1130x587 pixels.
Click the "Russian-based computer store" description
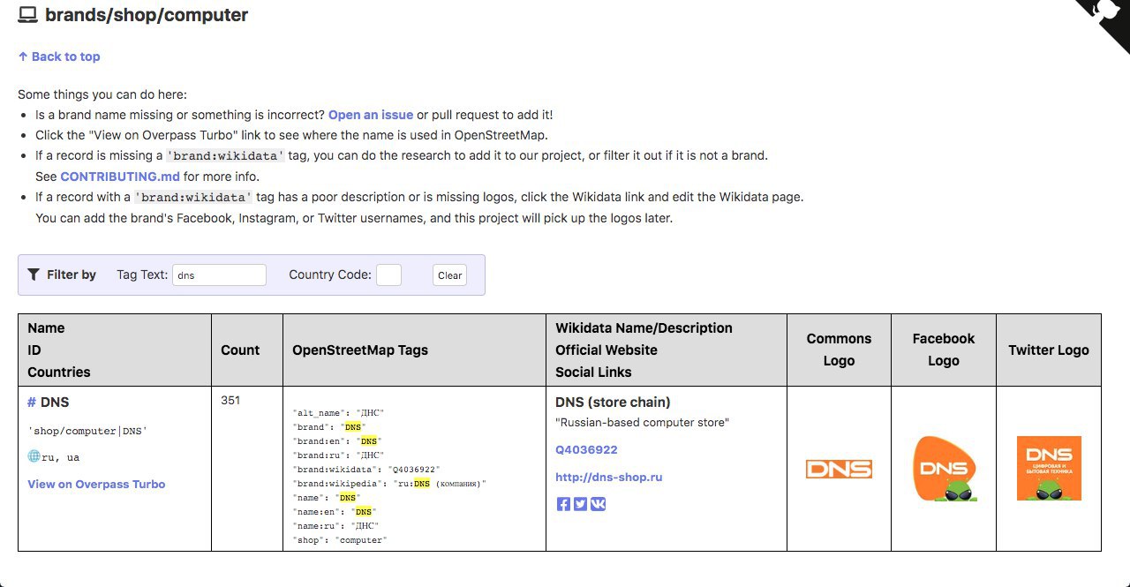click(642, 422)
